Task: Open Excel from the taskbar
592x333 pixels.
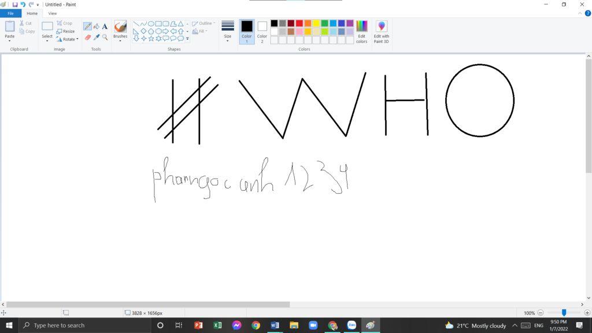Action: (x=217, y=325)
